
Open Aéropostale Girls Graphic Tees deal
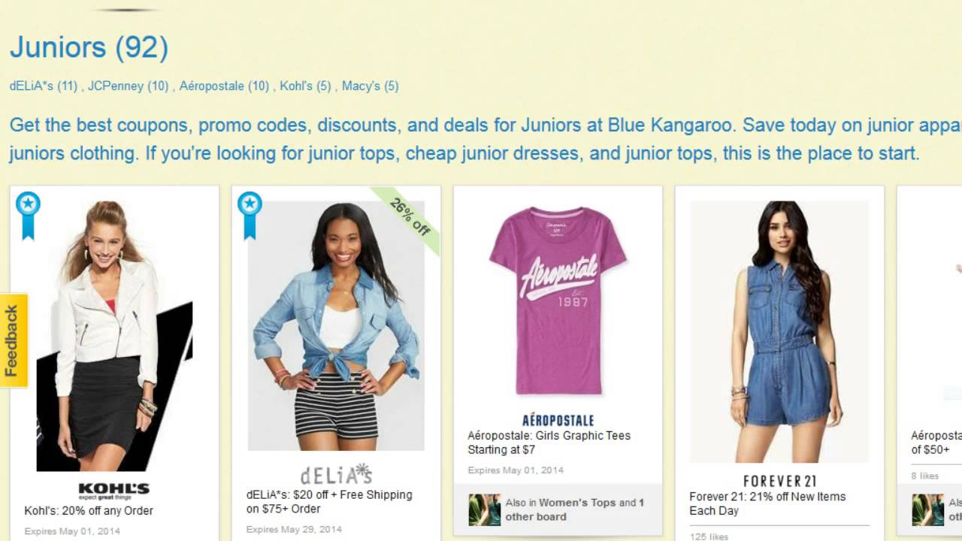[x=549, y=443]
